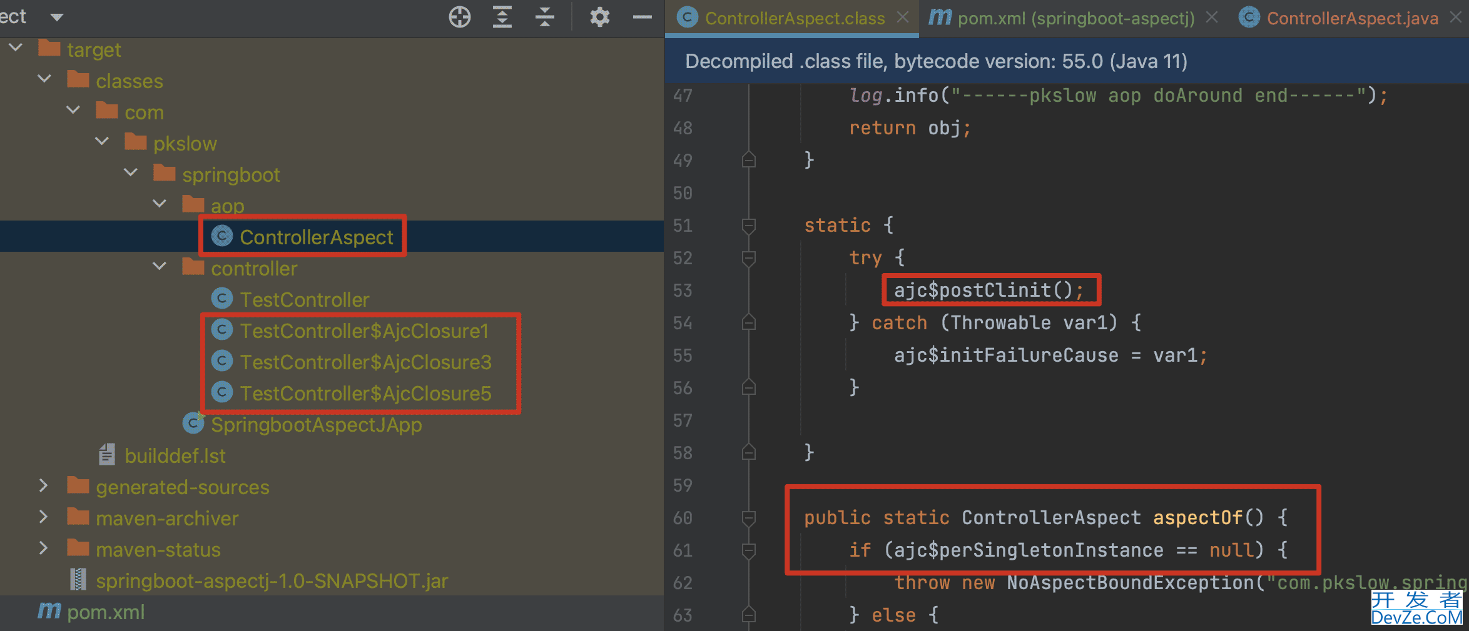Fold the try block at line 52

point(748,258)
